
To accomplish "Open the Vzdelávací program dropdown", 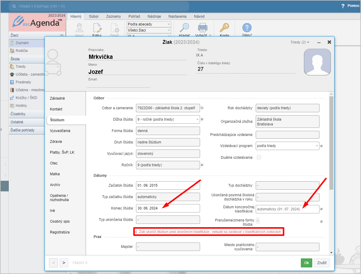I will click(317, 146).
